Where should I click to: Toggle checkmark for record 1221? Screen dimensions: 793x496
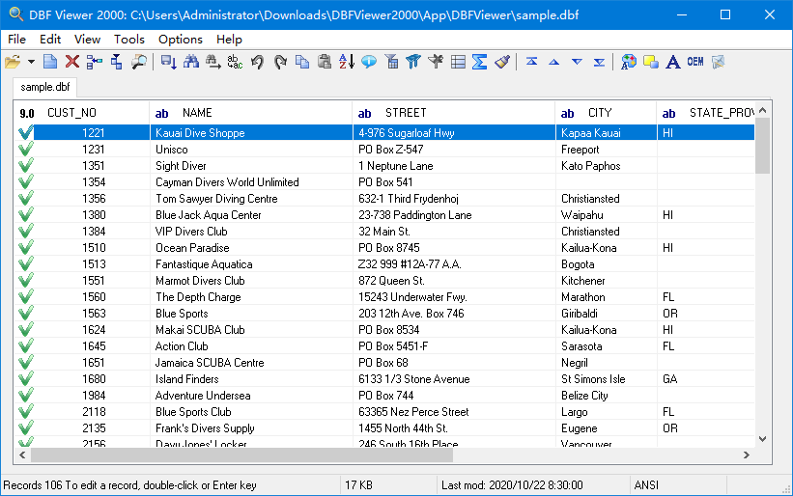(25, 133)
